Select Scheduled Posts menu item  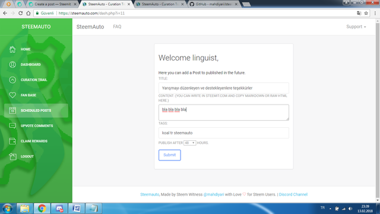click(36, 111)
